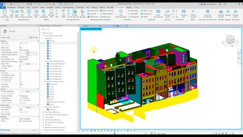Toggle the Annotation Crop checkbox

coord(20,78)
